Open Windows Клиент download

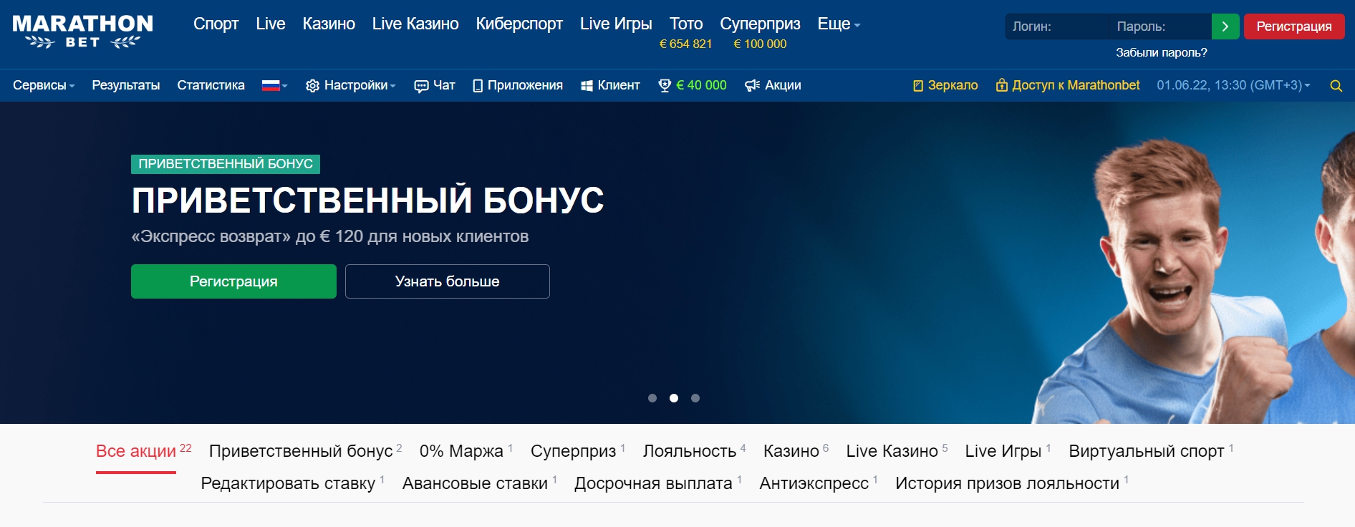pyautogui.click(x=610, y=85)
